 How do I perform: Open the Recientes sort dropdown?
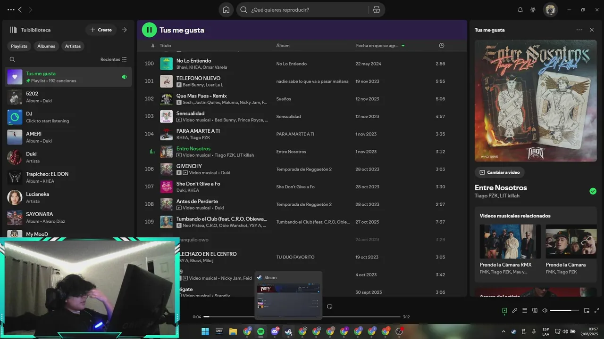[114, 59]
